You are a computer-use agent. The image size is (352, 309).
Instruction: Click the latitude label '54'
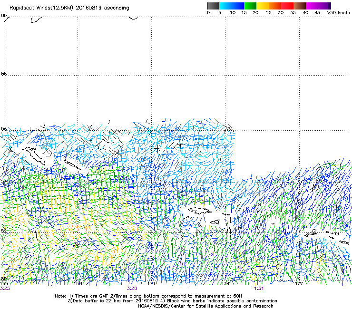click(x=4, y=181)
